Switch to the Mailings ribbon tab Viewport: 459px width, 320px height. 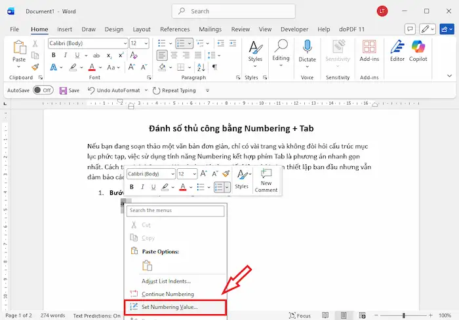tap(210, 29)
